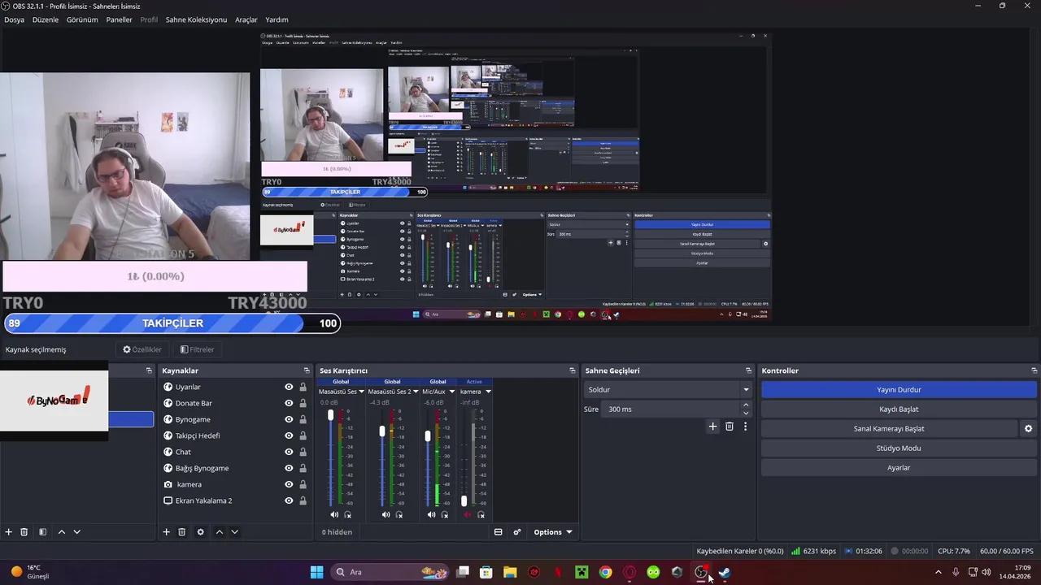Image resolution: width=1041 pixels, height=585 pixels.
Task: Open advanced audio properties gears icon
Action: tap(517, 532)
